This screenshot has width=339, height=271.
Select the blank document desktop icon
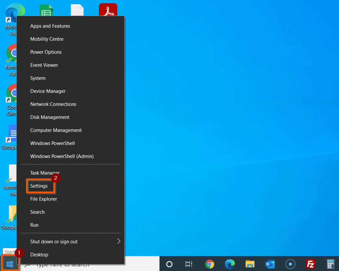point(77,10)
